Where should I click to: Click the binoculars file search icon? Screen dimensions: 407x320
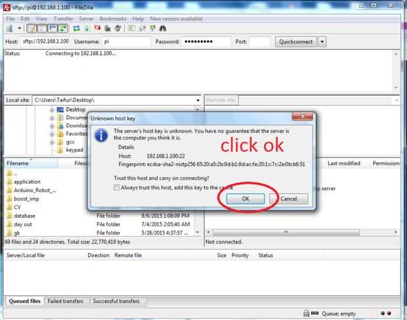[163, 28]
